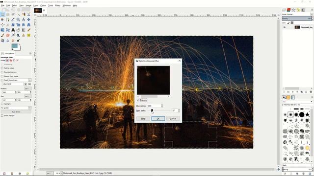This screenshot has width=314, height=176.
Task: Open the Filters menu
Action: click(x=58, y=5)
